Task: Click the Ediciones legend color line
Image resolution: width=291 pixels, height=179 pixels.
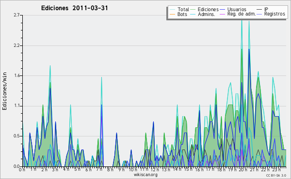Action: click(x=193, y=9)
